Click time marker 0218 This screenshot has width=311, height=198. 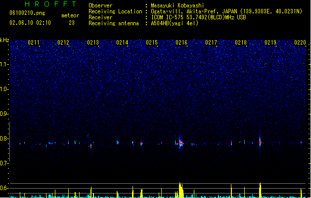coord(241,43)
